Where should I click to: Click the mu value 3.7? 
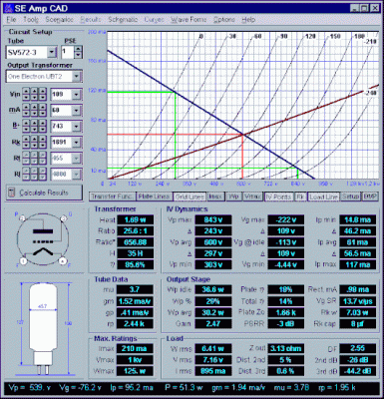point(135,289)
